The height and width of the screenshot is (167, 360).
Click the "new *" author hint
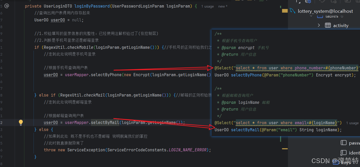pyautogui.click(x=223, y=6)
